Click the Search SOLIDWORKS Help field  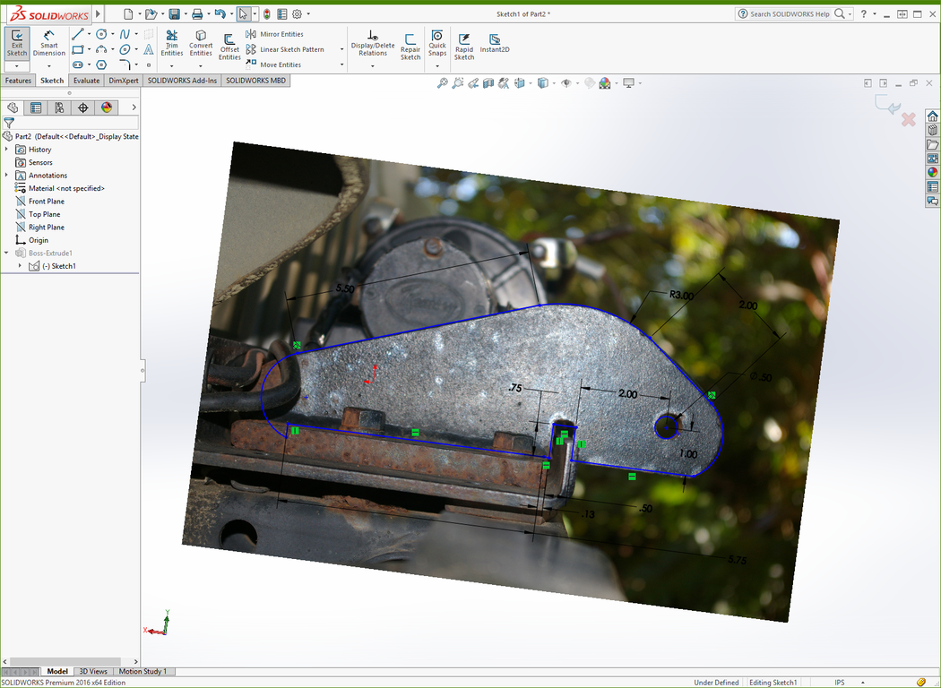click(x=790, y=14)
